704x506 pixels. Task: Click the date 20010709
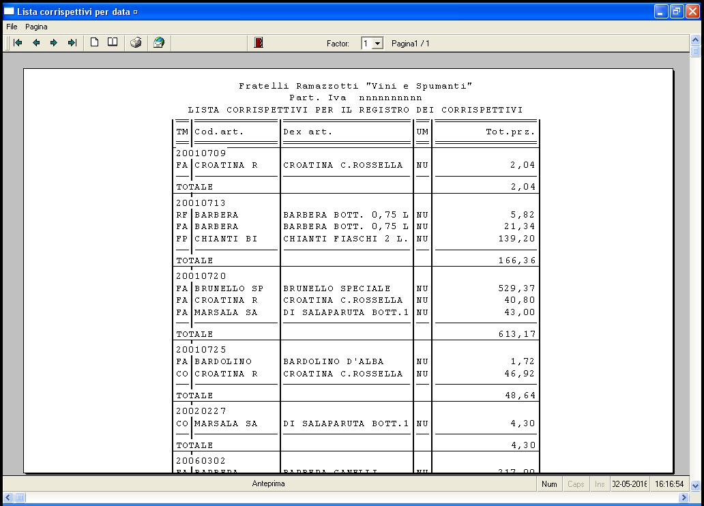click(201, 153)
